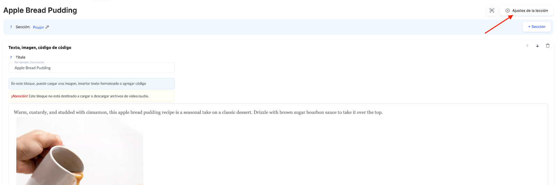The width and height of the screenshot is (557, 185).
Task: Open Ajustes de la lección settings
Action: tap(526, 10)
